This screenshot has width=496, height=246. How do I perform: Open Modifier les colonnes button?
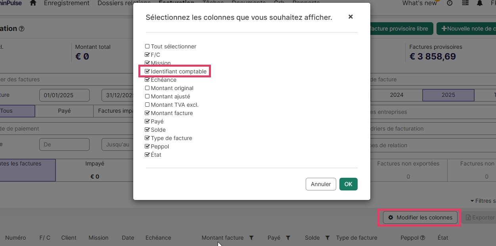tap(420, 217)
